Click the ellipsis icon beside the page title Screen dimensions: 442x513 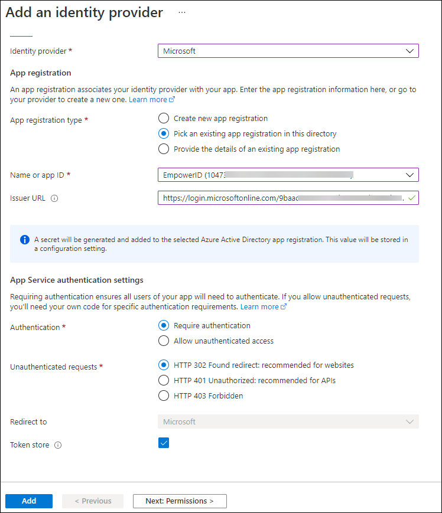tap(181, 12)
